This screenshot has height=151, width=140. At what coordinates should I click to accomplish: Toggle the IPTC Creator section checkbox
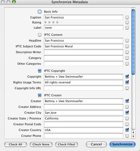[40, 95]
